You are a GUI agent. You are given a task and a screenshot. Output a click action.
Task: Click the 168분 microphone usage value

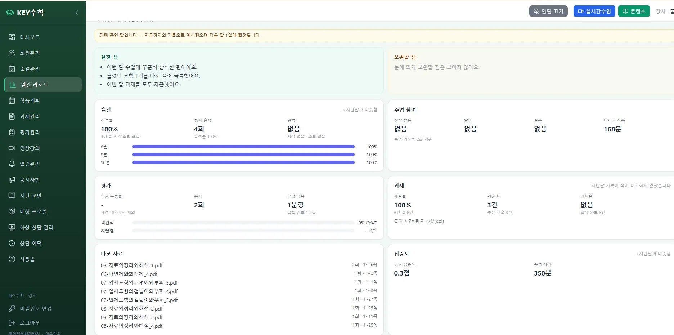point(612,129)
